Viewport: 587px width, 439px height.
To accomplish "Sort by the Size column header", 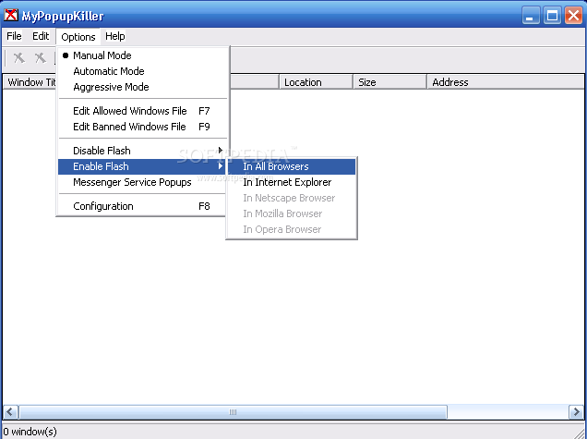I will point(390,82).
